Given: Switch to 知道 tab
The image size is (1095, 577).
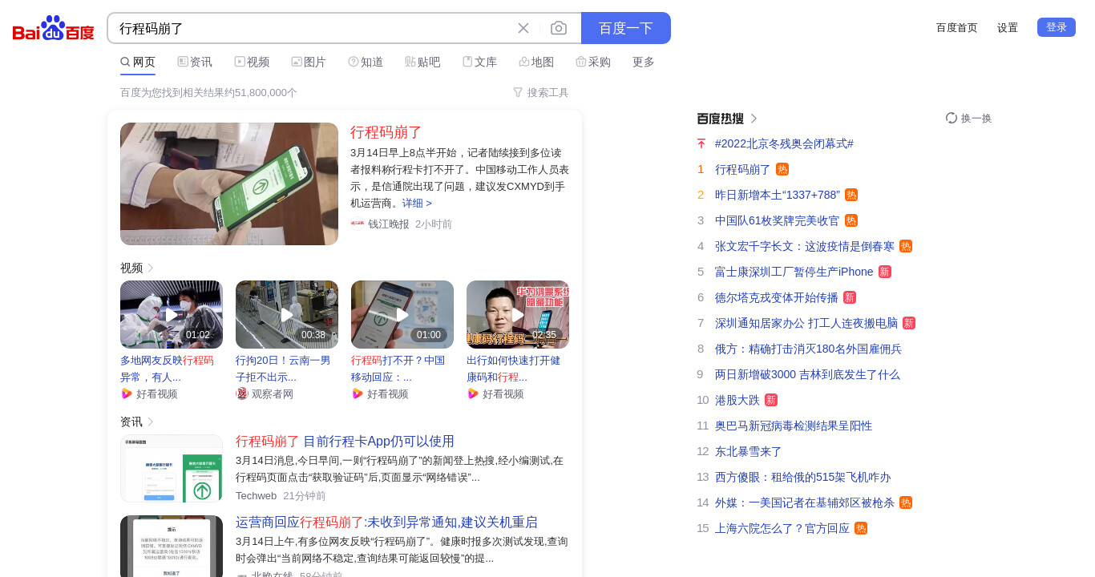Looking at the screenshot, I should point(366,62).
